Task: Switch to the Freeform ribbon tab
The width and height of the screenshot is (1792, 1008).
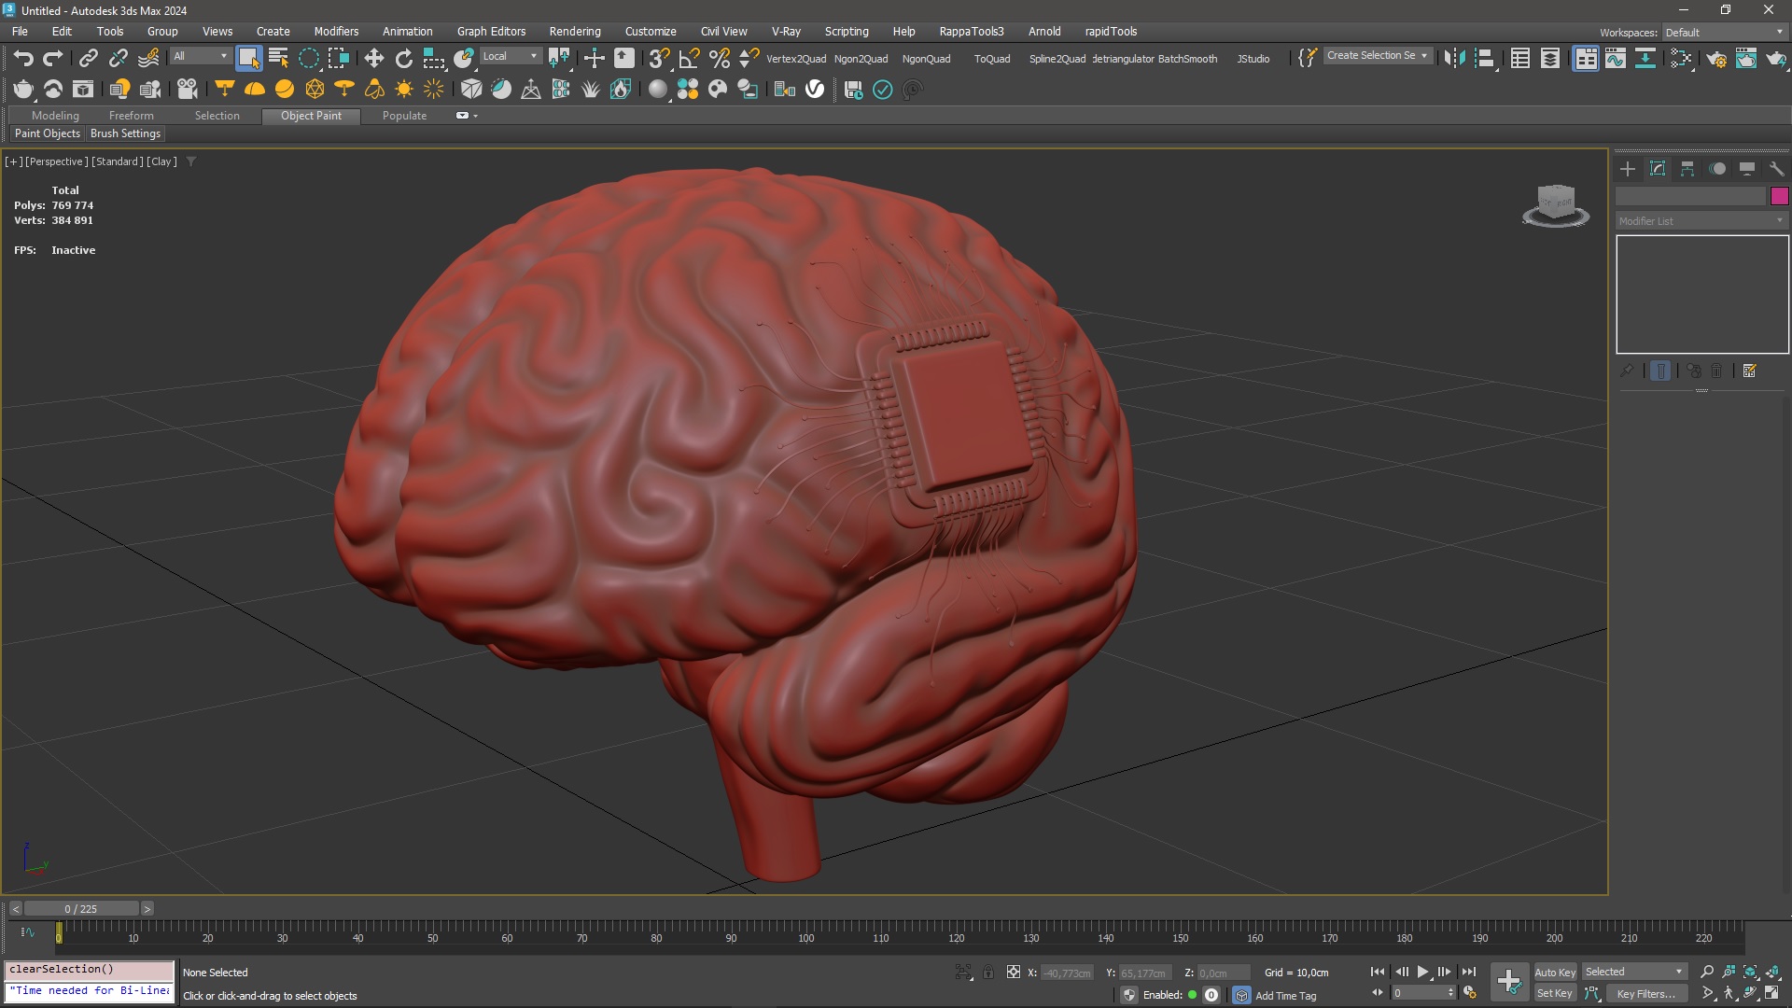Action: (x=131, y=116)
